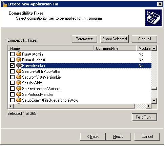The height and width of the screenshot is (146, 165).
Task: Click the SetEnvironmentVariable gear icon
Action: [19, 88]
